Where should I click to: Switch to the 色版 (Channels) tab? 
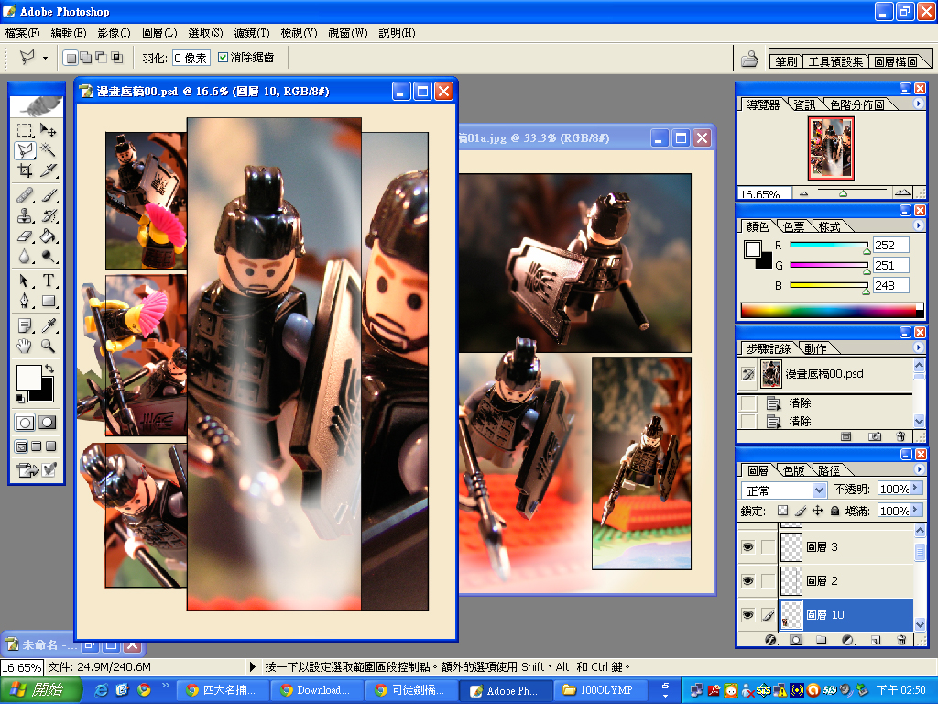click(793, 470)
